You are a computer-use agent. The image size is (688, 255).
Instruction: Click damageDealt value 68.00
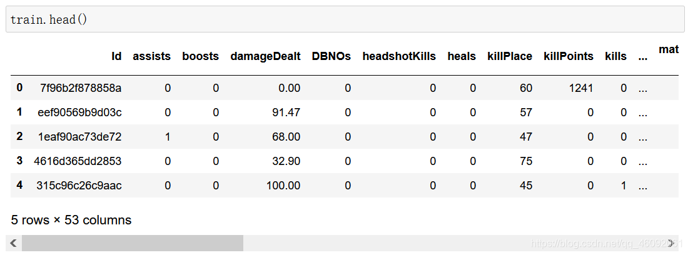[x=286, y=137]
